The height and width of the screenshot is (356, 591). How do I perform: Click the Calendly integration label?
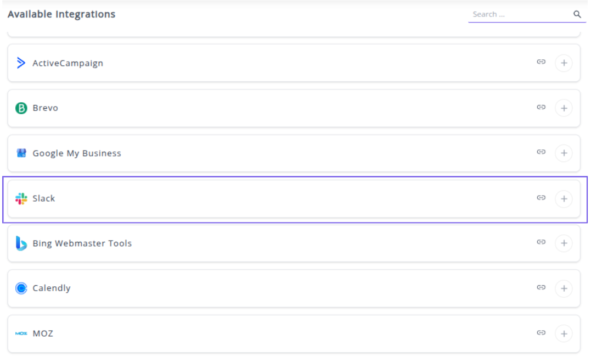point(52,288)
